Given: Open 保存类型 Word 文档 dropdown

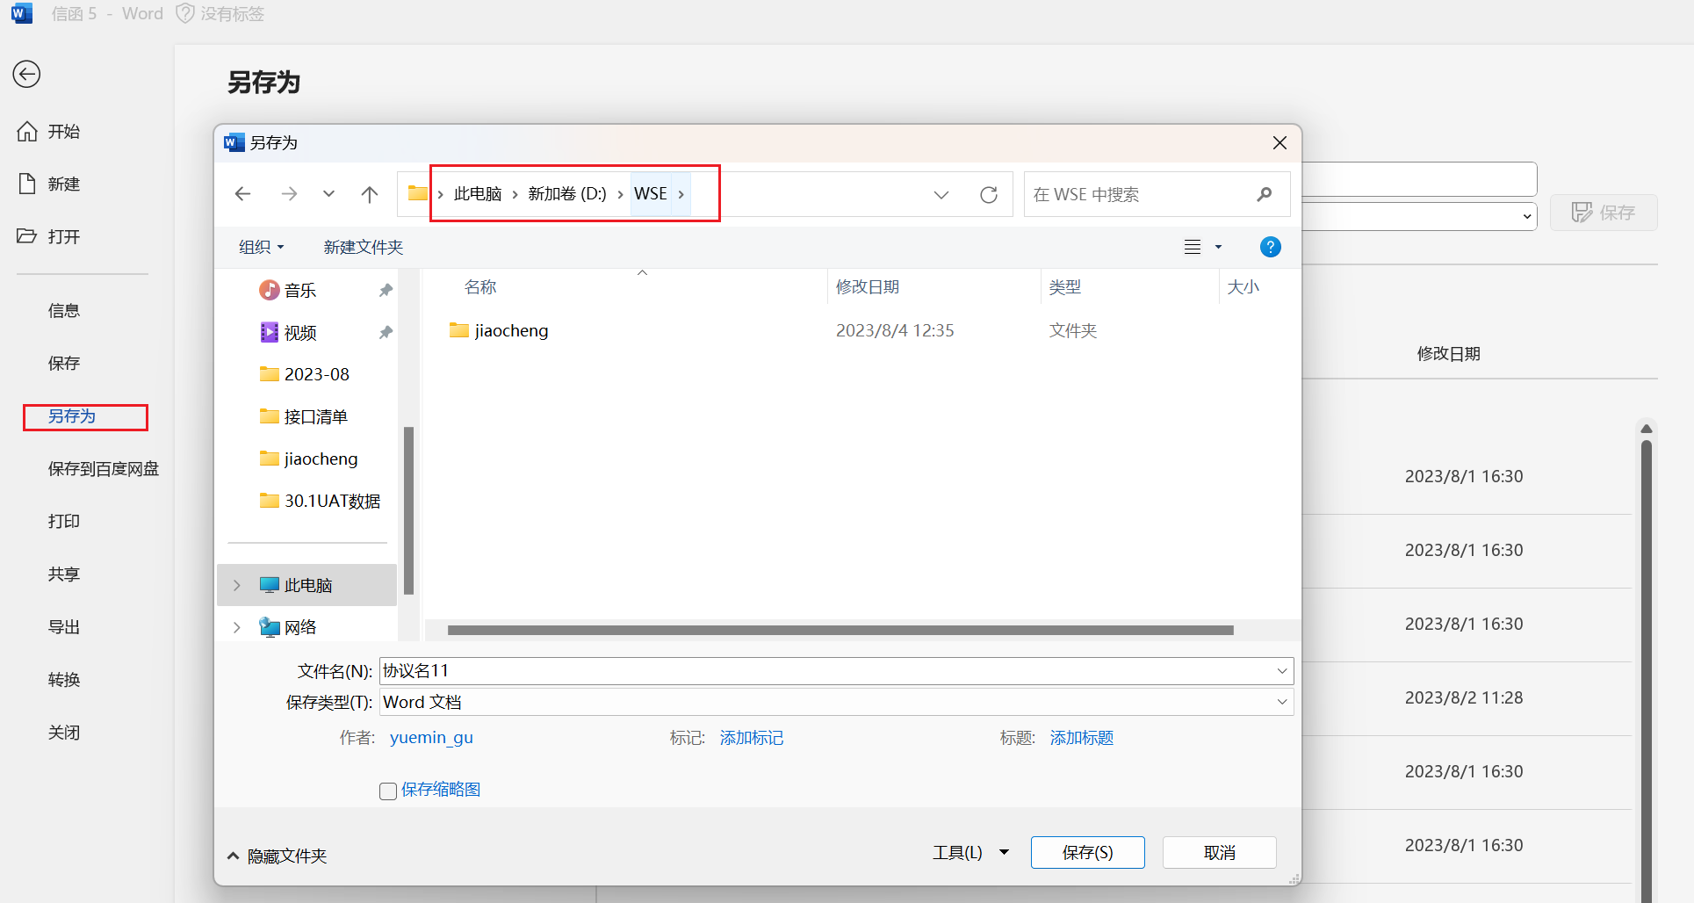Looking at the screenshot, I should 836,702.
